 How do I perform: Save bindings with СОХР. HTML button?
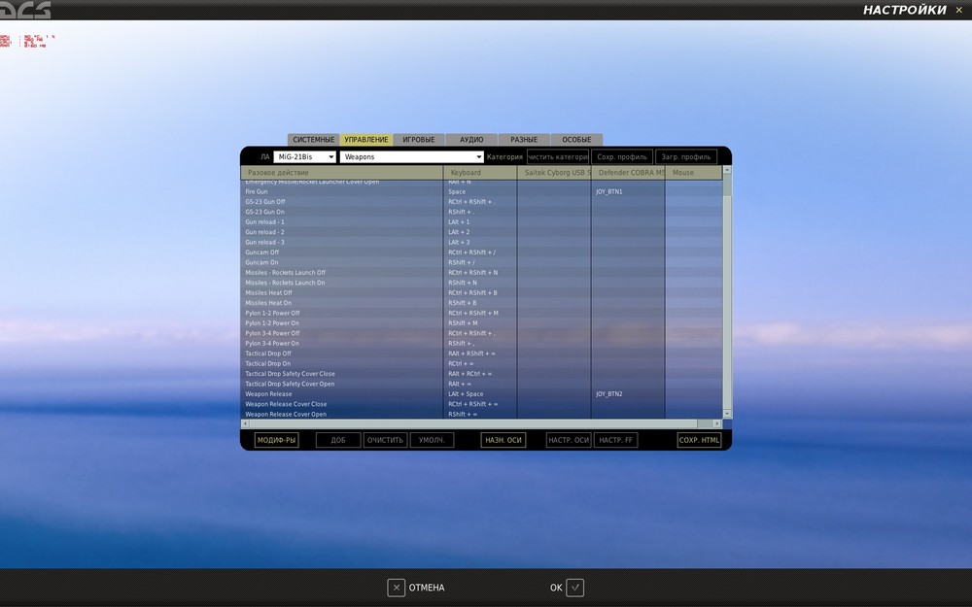[699, 440]
